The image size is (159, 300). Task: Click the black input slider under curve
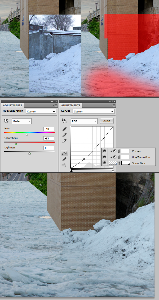[72, 171]
